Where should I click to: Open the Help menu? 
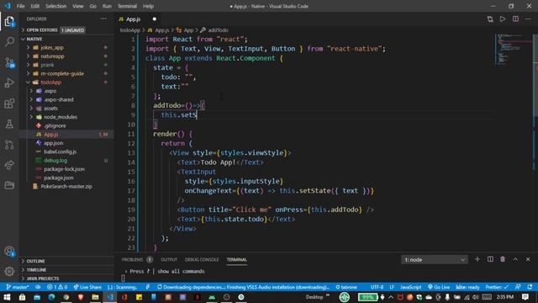coord(148,6)
